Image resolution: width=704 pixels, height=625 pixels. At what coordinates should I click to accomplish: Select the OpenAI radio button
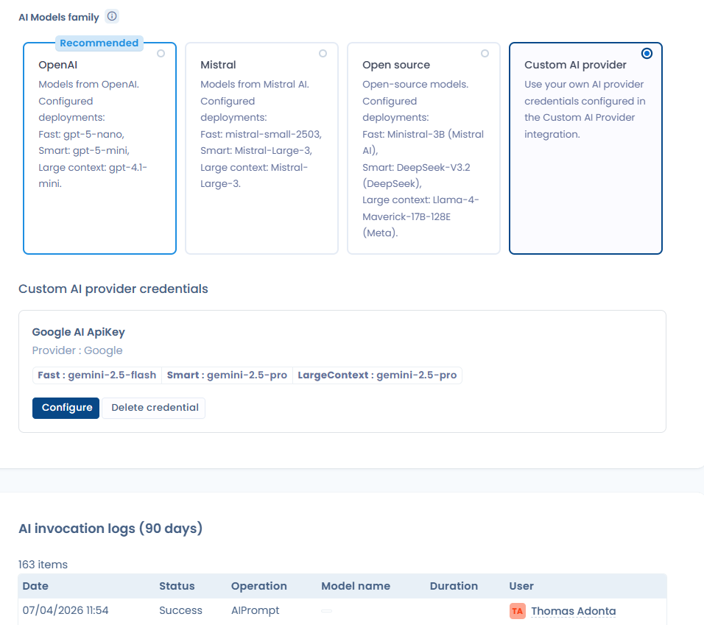click(x=161, y=54)
